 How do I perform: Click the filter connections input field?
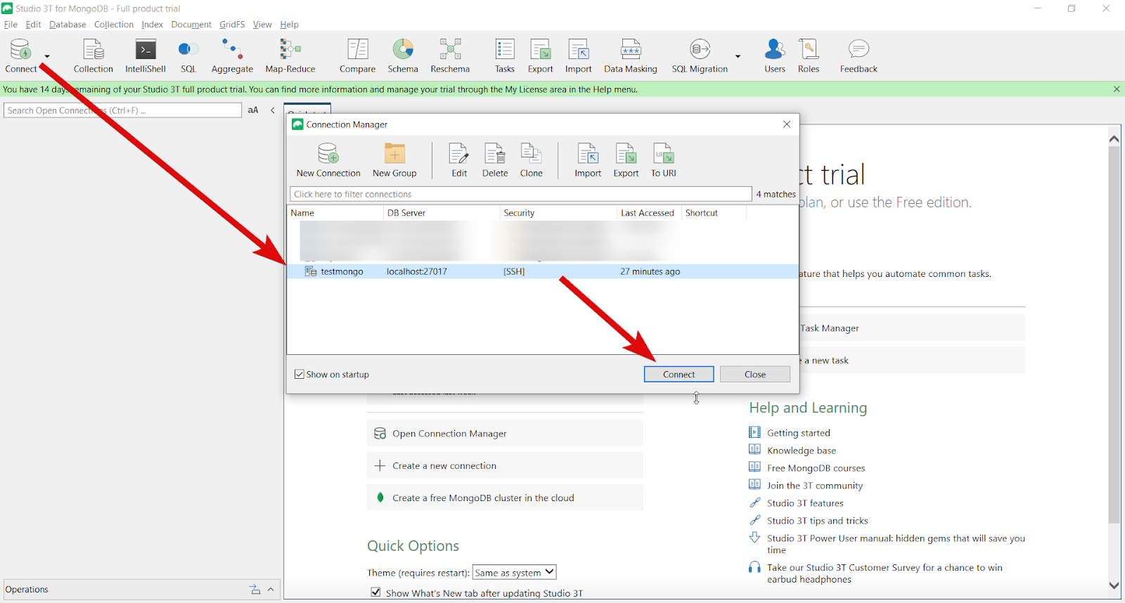(521, 194)
